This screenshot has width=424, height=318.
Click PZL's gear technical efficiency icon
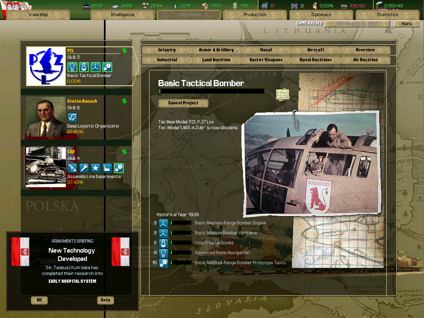click(107, 67)
